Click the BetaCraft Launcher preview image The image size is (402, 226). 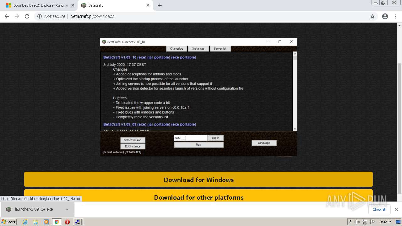(x=198, y=97)
